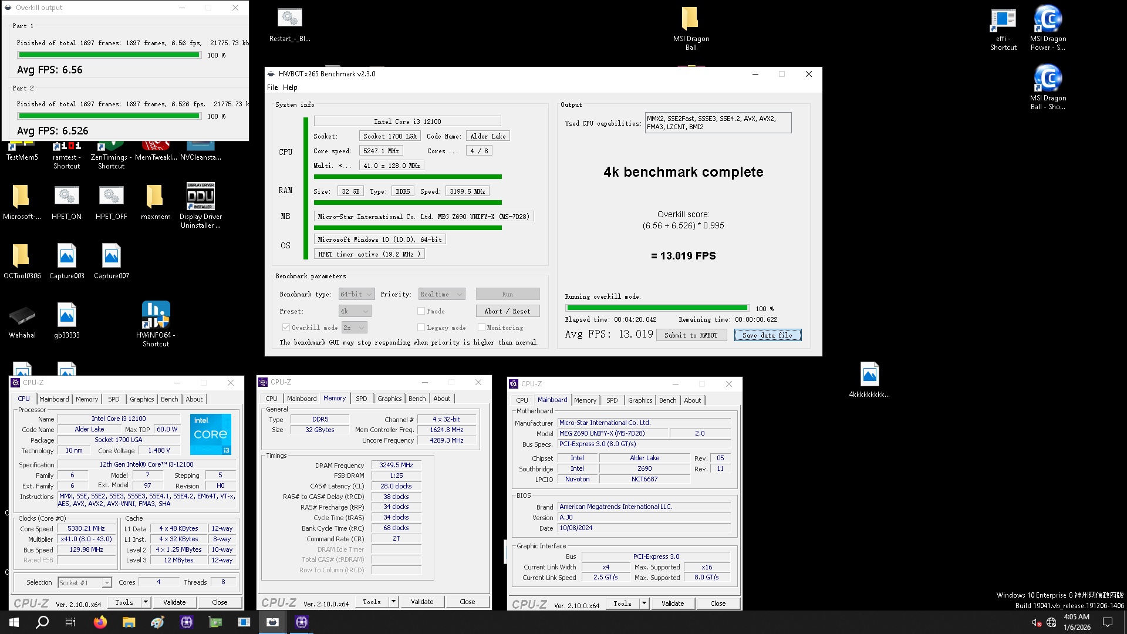Open the NVCleansta... desktop icon

[200, 151]
